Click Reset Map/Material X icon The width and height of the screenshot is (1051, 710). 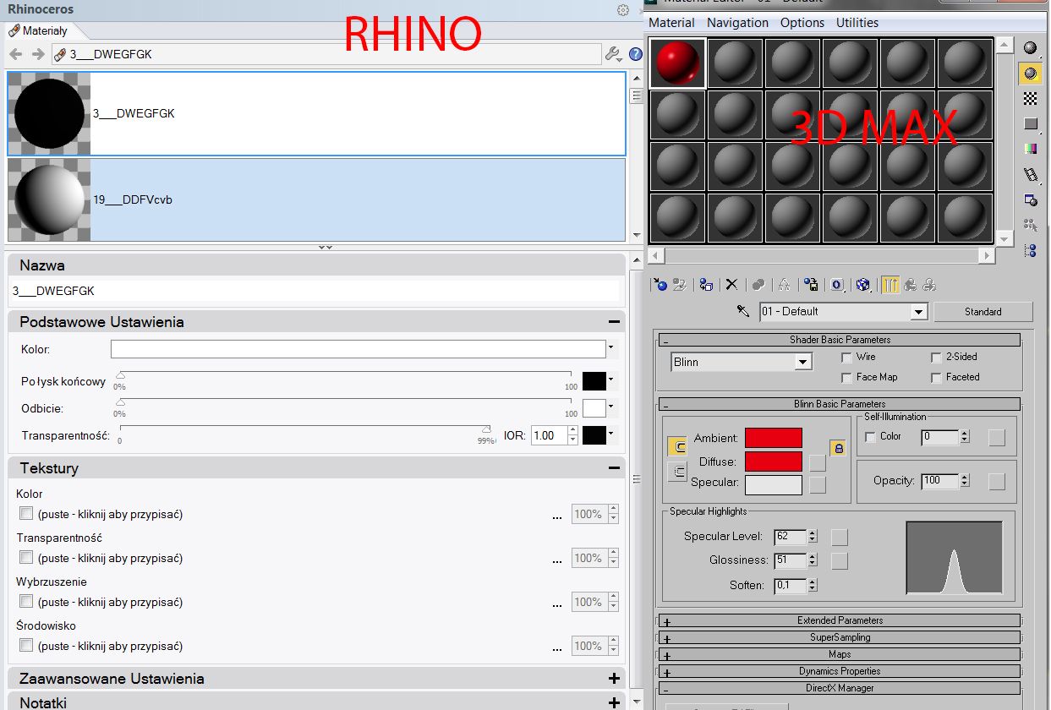[732, 285]
